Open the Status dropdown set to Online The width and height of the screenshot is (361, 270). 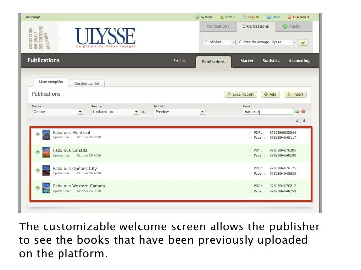(58, 112)
